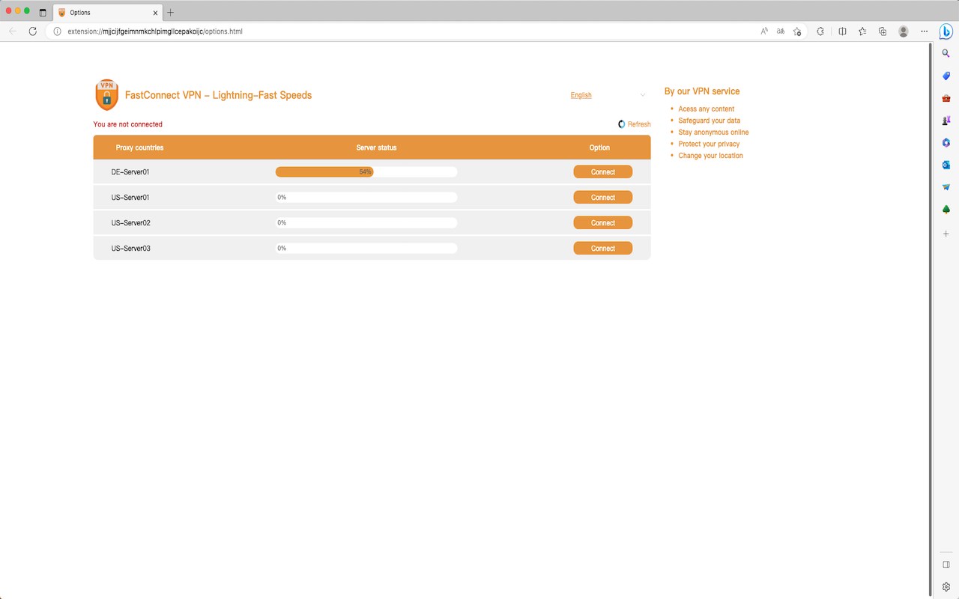
Task: Click the FastConnect VPN title text
Action: [x=218, y=95]
